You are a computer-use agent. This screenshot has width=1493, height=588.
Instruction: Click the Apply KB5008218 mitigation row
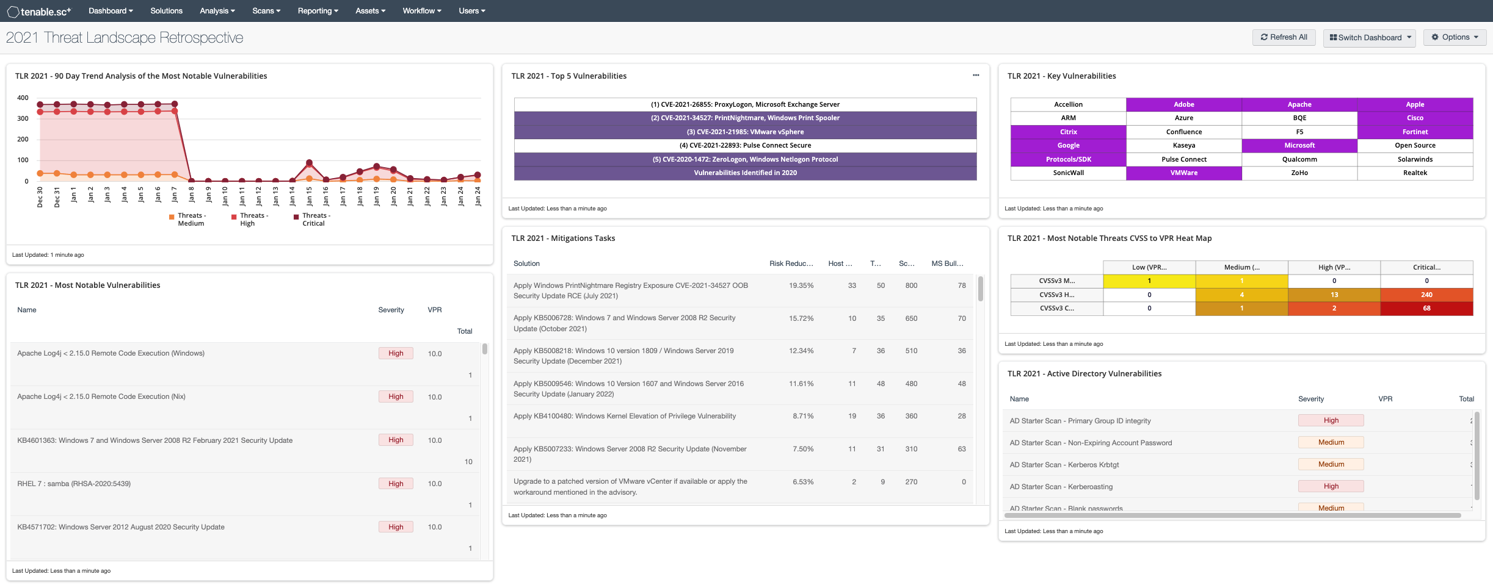click(x=739, y=356)
